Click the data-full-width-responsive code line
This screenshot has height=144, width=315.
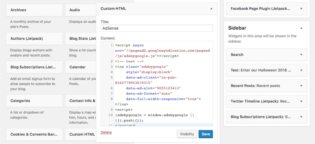coord(164,99)
